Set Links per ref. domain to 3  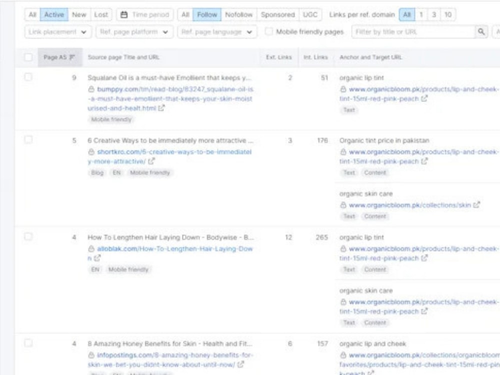click(x=433, y=14)
